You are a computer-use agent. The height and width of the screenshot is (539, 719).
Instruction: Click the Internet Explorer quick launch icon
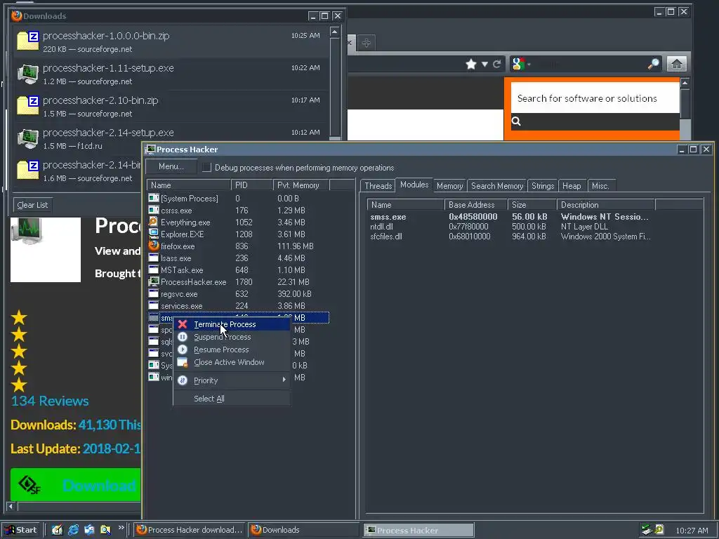pyautogui.click(x=73, y=529)
